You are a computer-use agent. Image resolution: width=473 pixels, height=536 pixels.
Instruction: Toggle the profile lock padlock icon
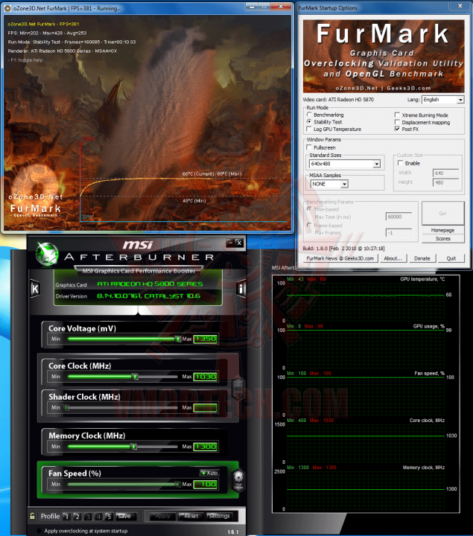tap(32, 516)
